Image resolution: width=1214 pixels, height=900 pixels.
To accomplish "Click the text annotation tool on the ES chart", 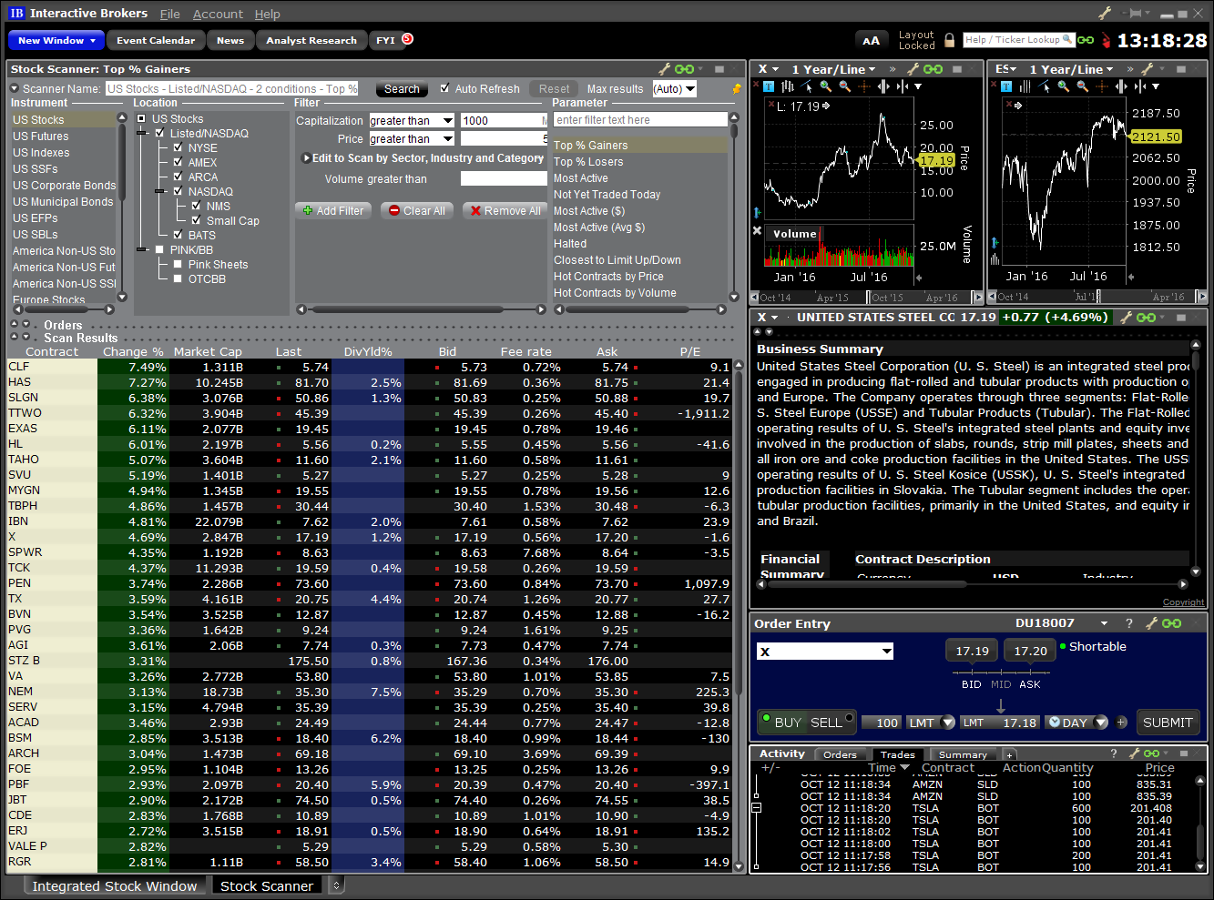I will 1006,86.
